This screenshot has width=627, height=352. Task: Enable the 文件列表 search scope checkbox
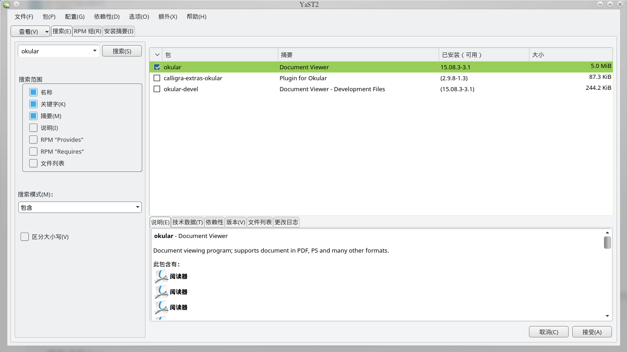[x=33, y=163]
